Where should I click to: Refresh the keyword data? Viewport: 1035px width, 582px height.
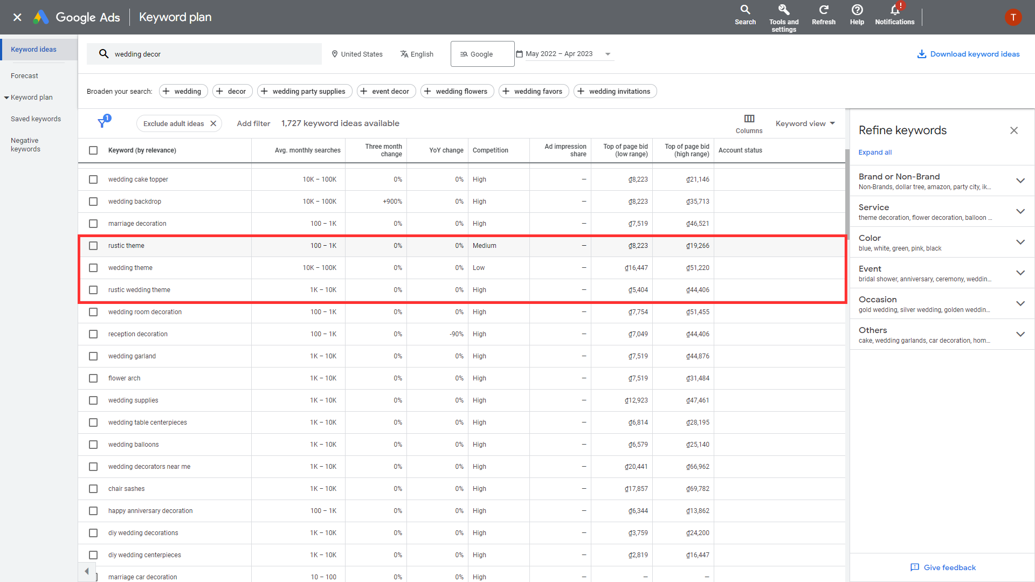point(824,15)
